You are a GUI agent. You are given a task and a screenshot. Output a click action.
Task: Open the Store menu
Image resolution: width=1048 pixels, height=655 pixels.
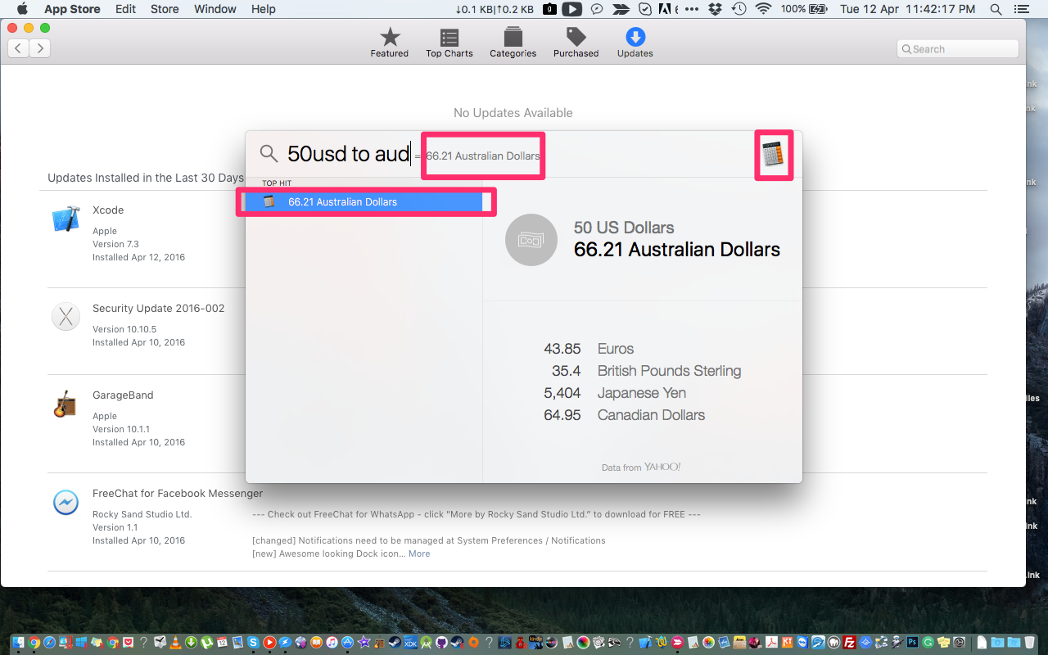coord(165,9)
